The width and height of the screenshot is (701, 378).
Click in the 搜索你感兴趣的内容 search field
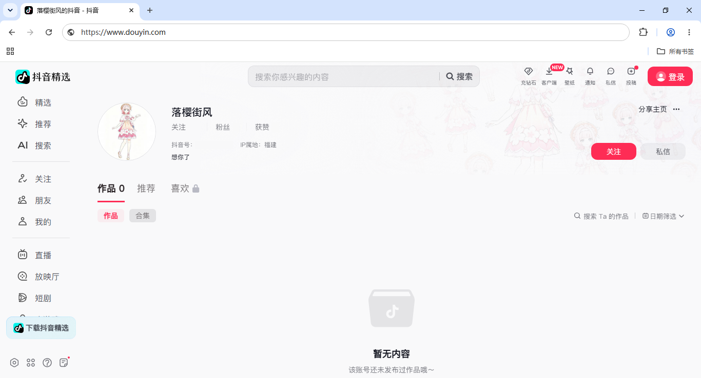(x=344, y=76)
